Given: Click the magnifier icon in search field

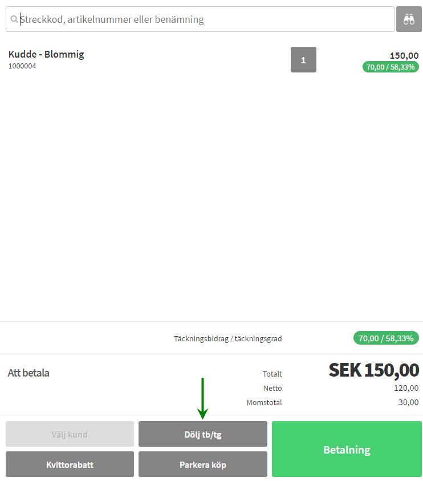Looking at the screenshot, I should point(14,19).
